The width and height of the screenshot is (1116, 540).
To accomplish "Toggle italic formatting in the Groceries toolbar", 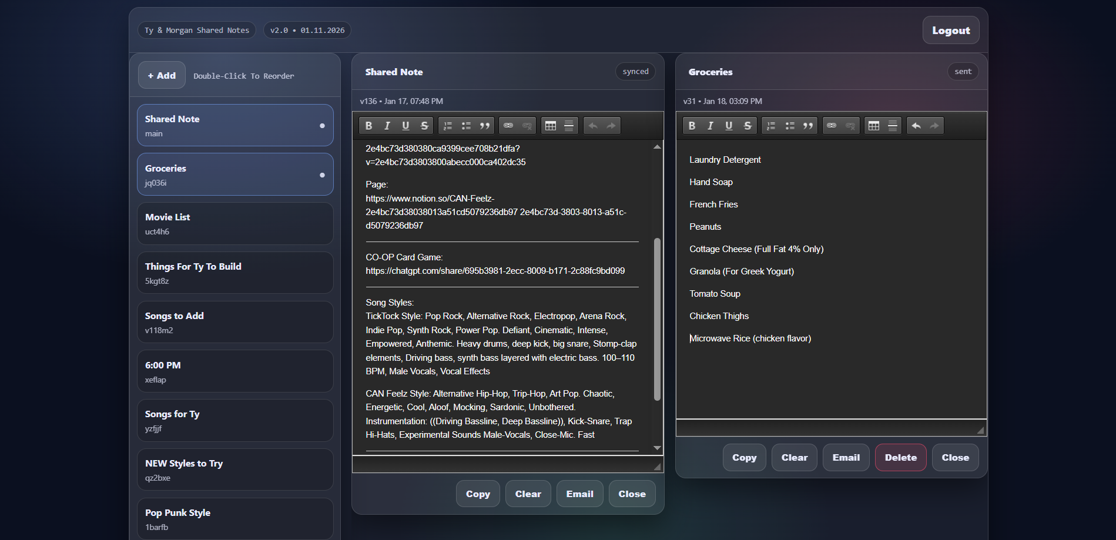I will [710, 125].
